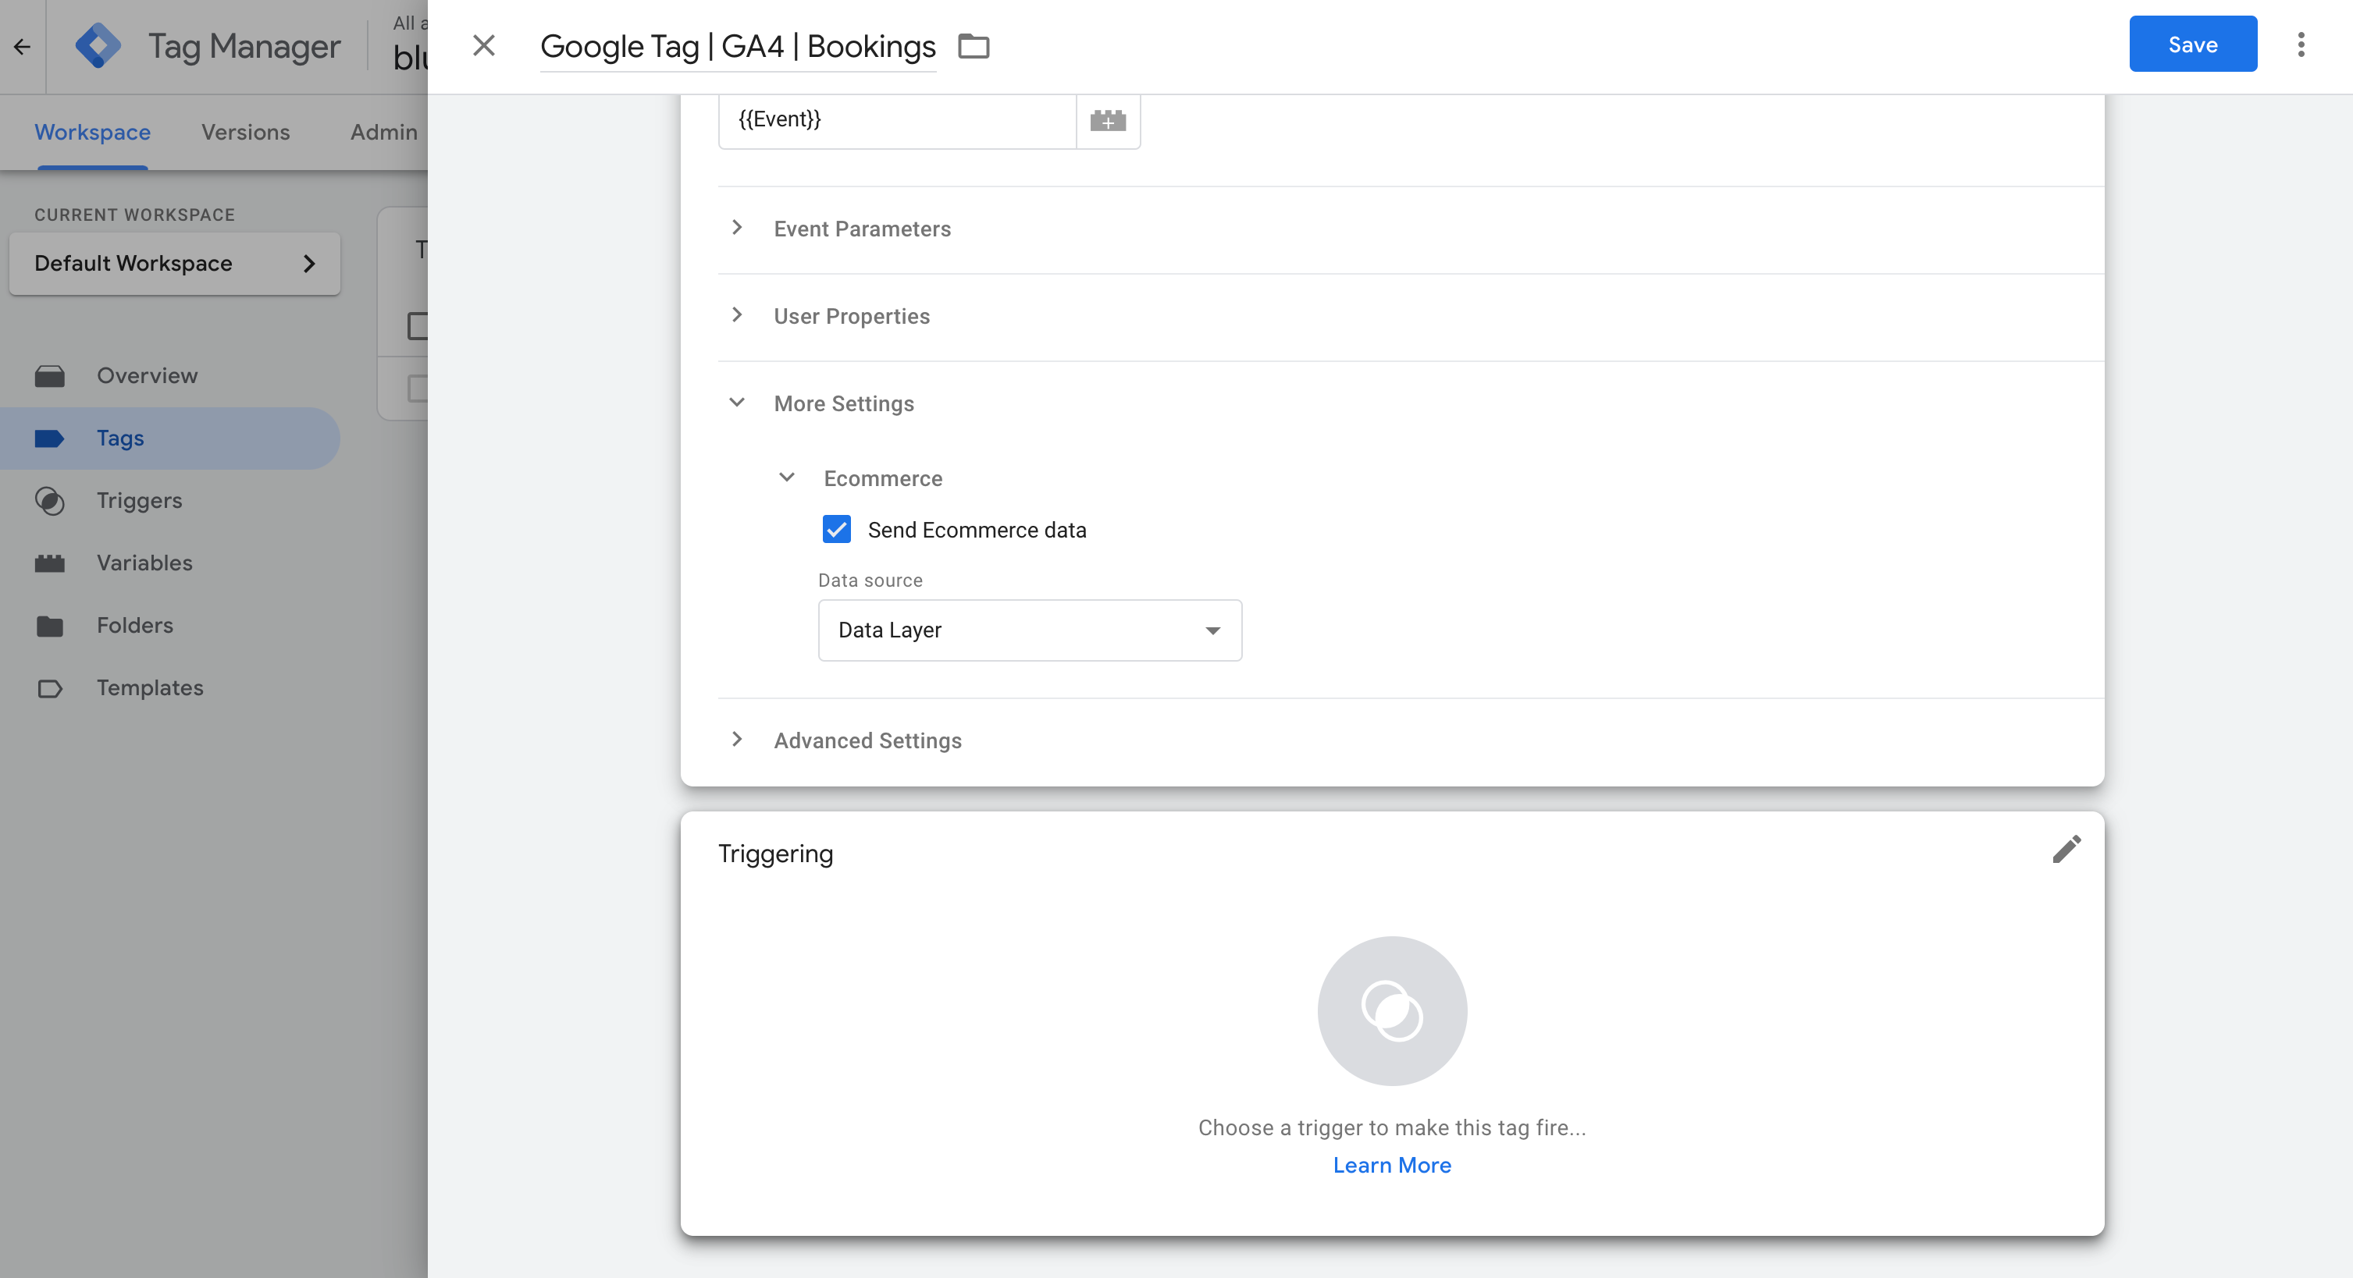Click the Triggers circle icon in sidebar

[x=49, y=500]
